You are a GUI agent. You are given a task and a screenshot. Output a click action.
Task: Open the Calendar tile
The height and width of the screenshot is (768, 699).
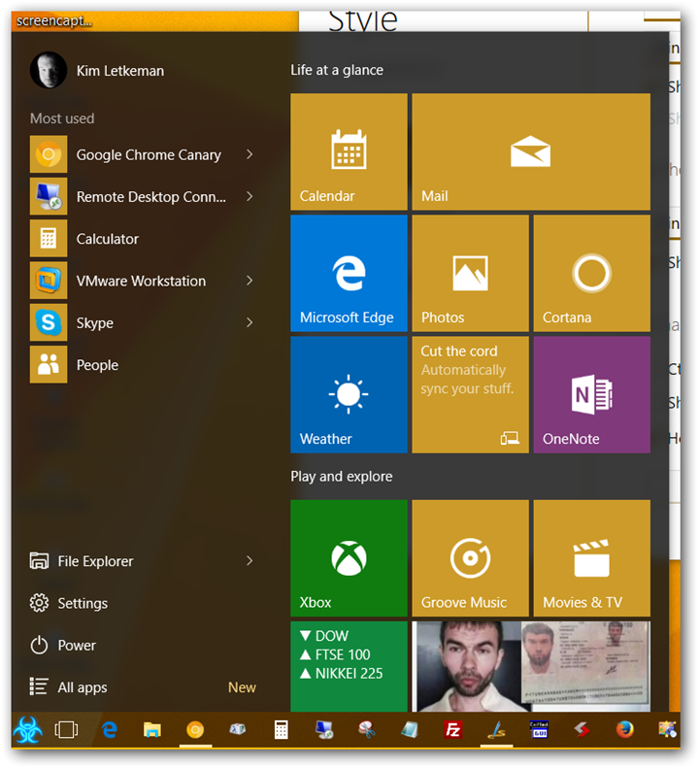pyautogui.click(x=349, y=151)
